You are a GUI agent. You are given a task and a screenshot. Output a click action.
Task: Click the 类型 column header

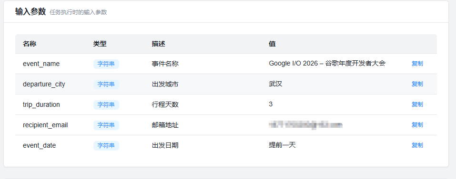pos(100,44)
